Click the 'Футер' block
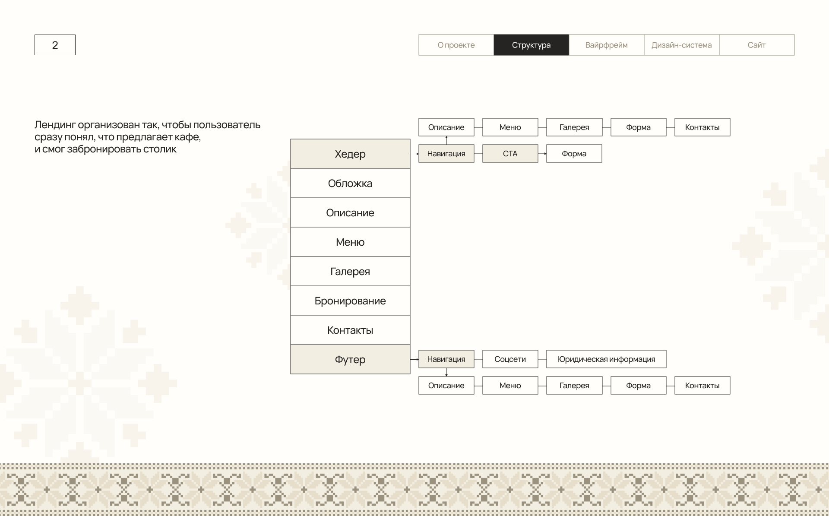 pos(350,359)
